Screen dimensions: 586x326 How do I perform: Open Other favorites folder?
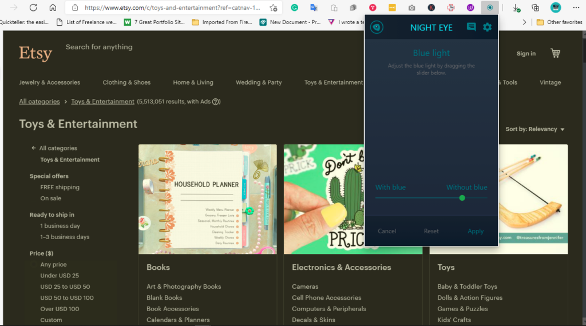coord(559,22)
